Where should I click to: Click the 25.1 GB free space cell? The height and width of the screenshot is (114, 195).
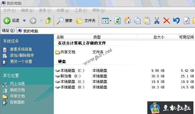click(187, 76)
